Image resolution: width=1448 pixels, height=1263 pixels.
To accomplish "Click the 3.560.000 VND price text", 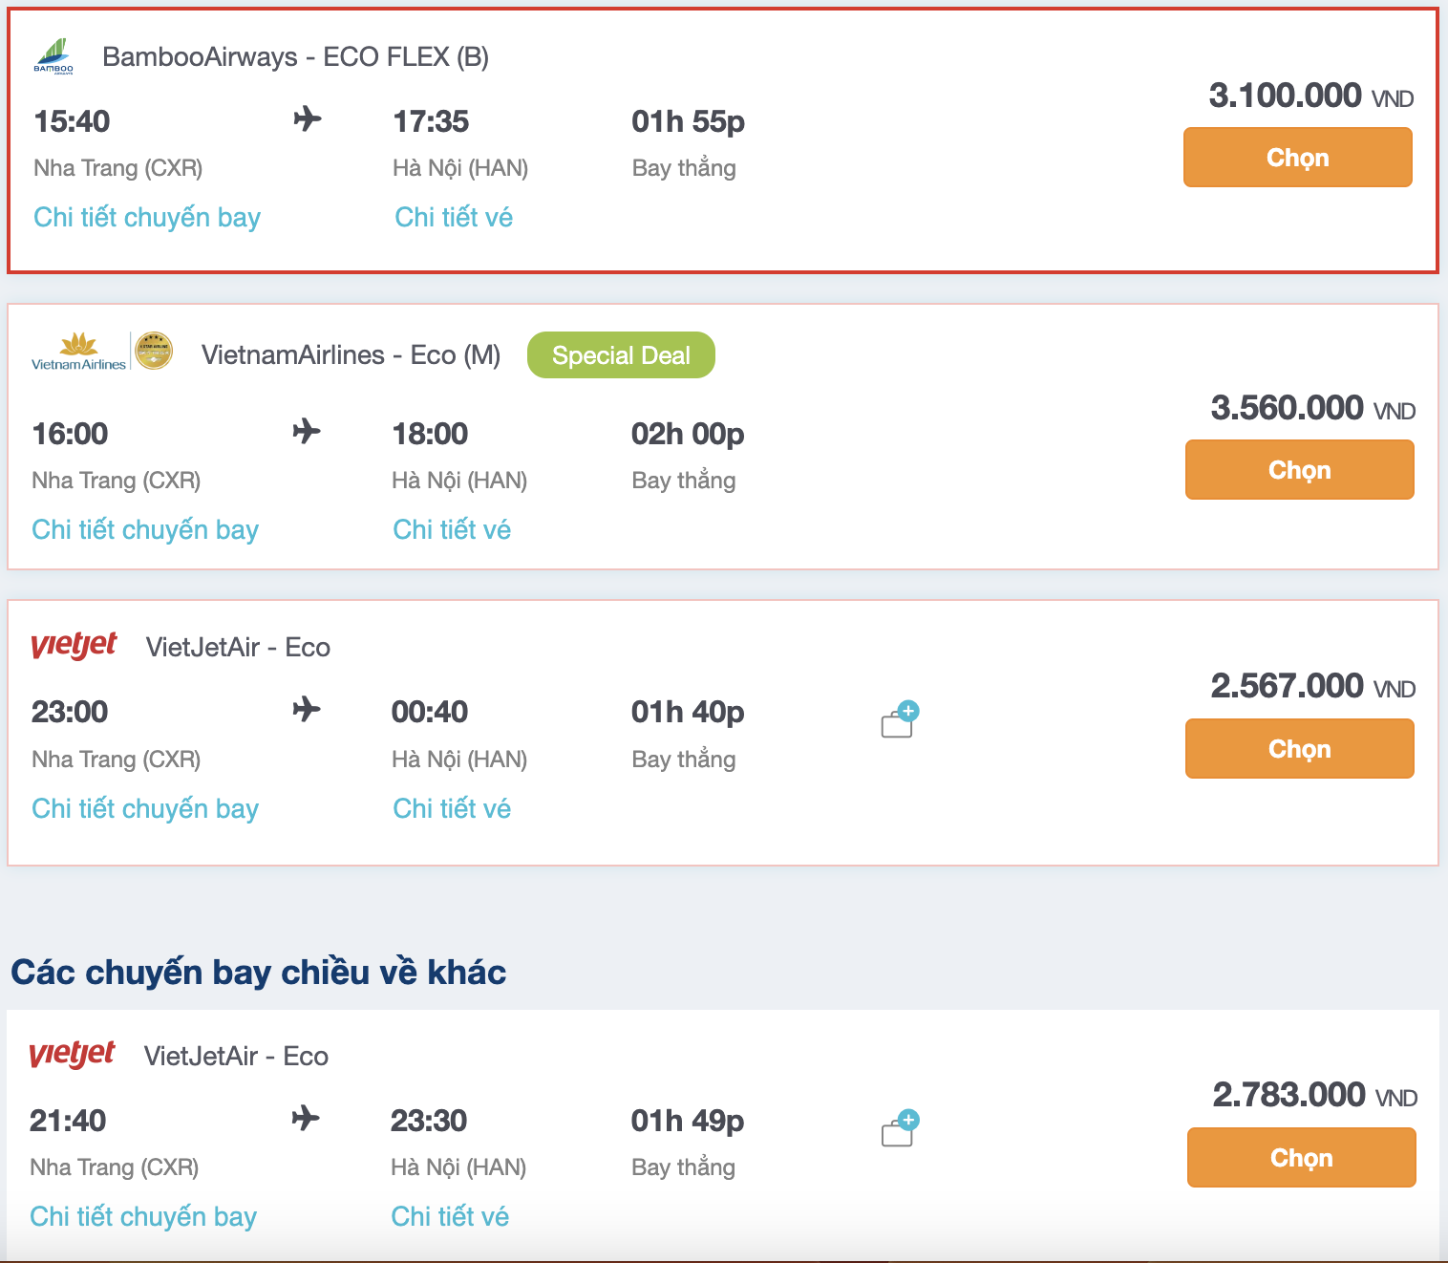I will click(1288, 408).
